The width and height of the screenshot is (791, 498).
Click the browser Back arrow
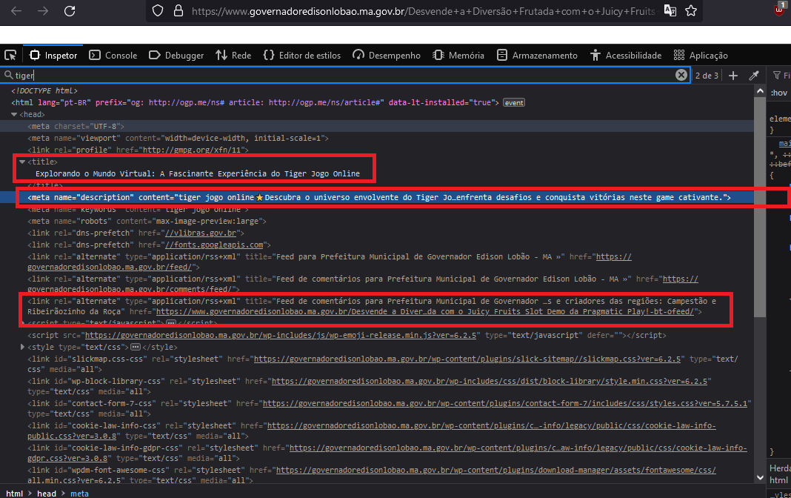pyautogui.click(x=16, y=10)
